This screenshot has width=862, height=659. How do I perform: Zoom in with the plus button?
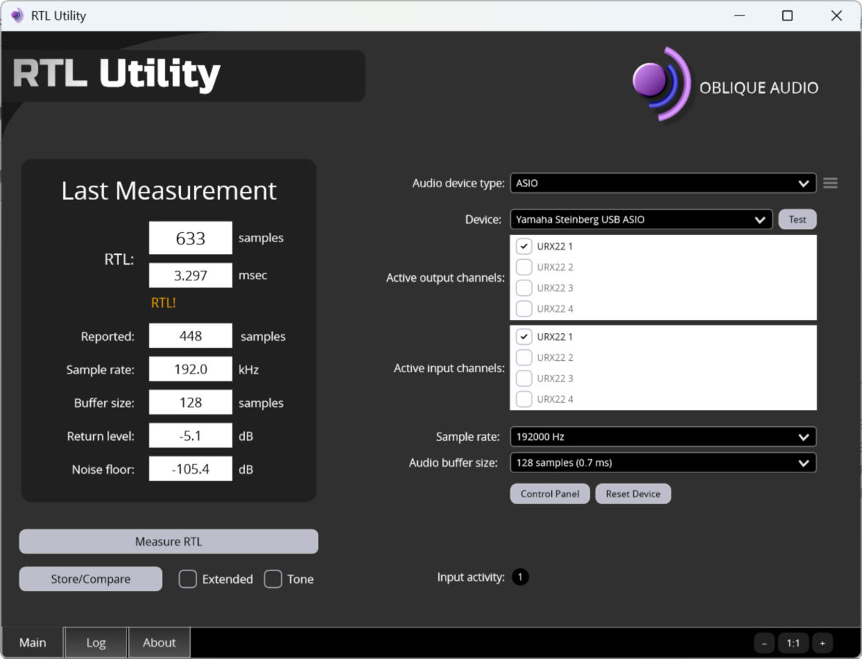tap(822, 643)
